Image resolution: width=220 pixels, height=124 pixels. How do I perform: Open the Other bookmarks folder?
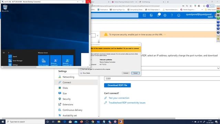click(211, 10)
